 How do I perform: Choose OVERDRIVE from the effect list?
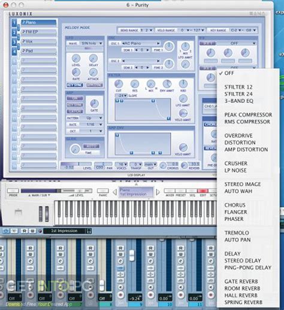coord(238,136)
